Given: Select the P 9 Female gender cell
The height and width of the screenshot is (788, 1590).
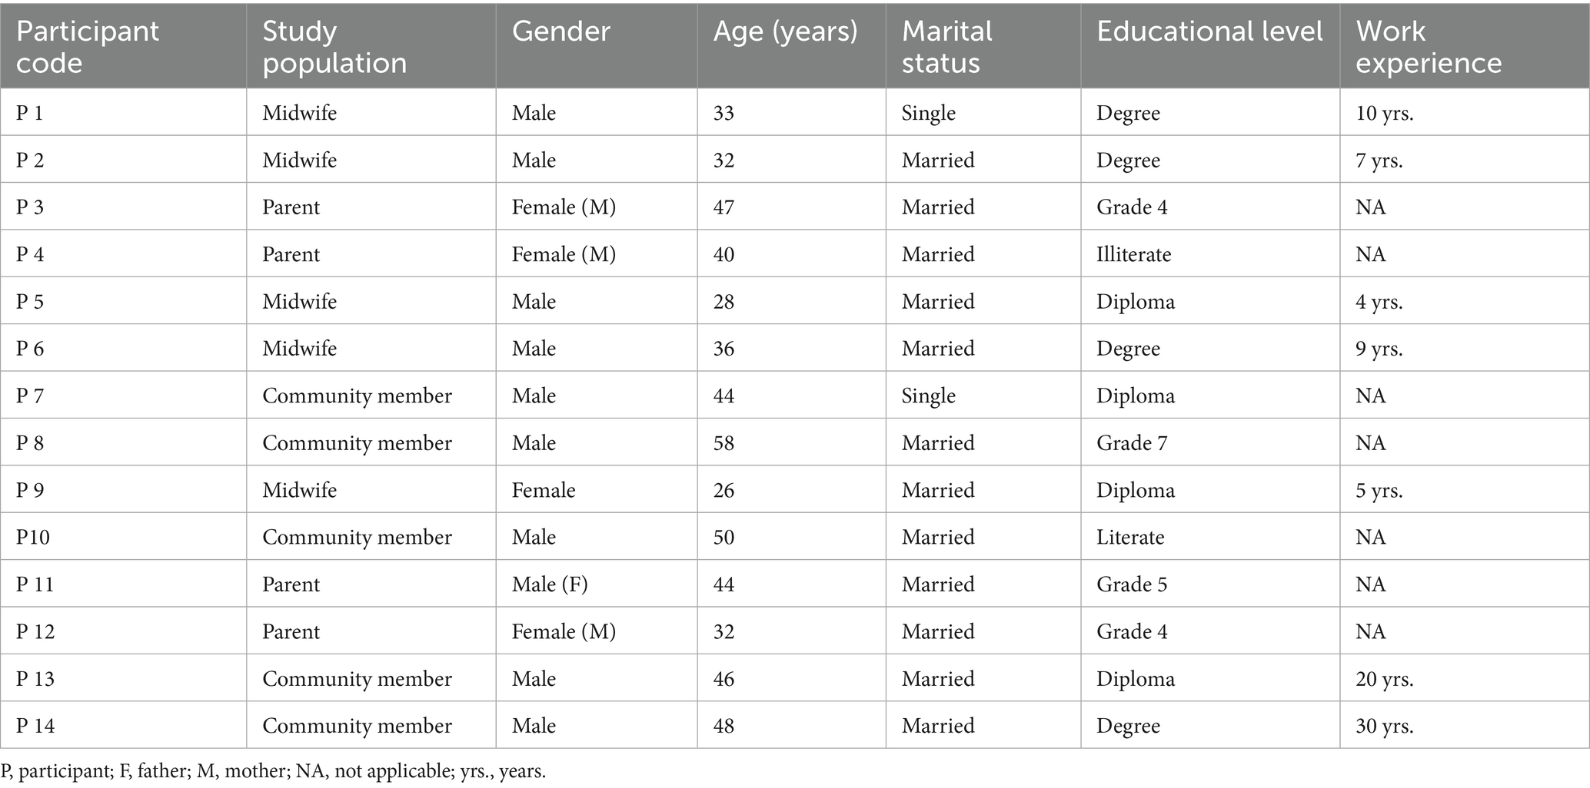Looking at the screenshot, I should tap(597, 489).
